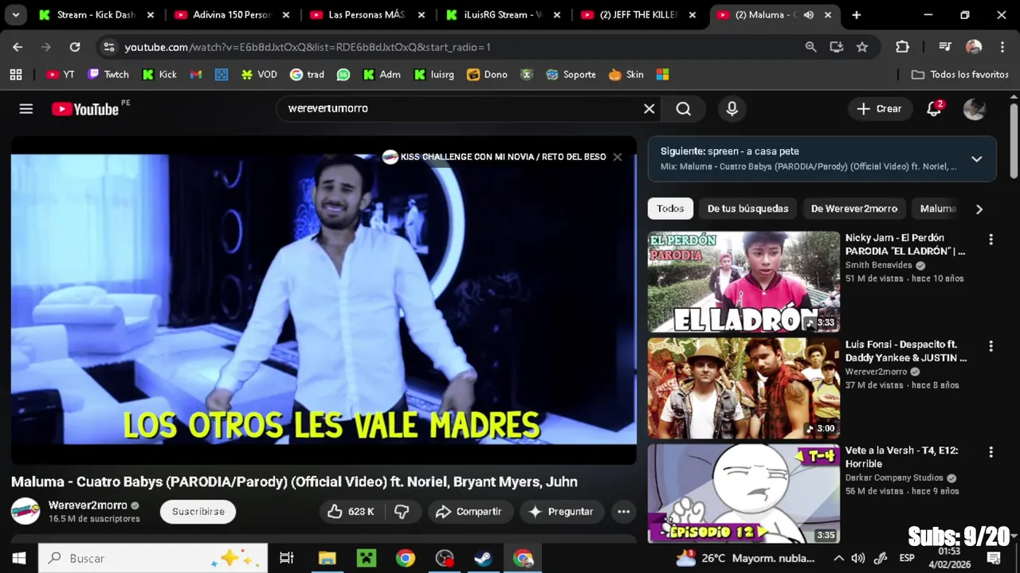Image resolution: width=1020 pixels, height=573 pixels.
Task: Open options for Vete a la Versh video
Action: 991,452
